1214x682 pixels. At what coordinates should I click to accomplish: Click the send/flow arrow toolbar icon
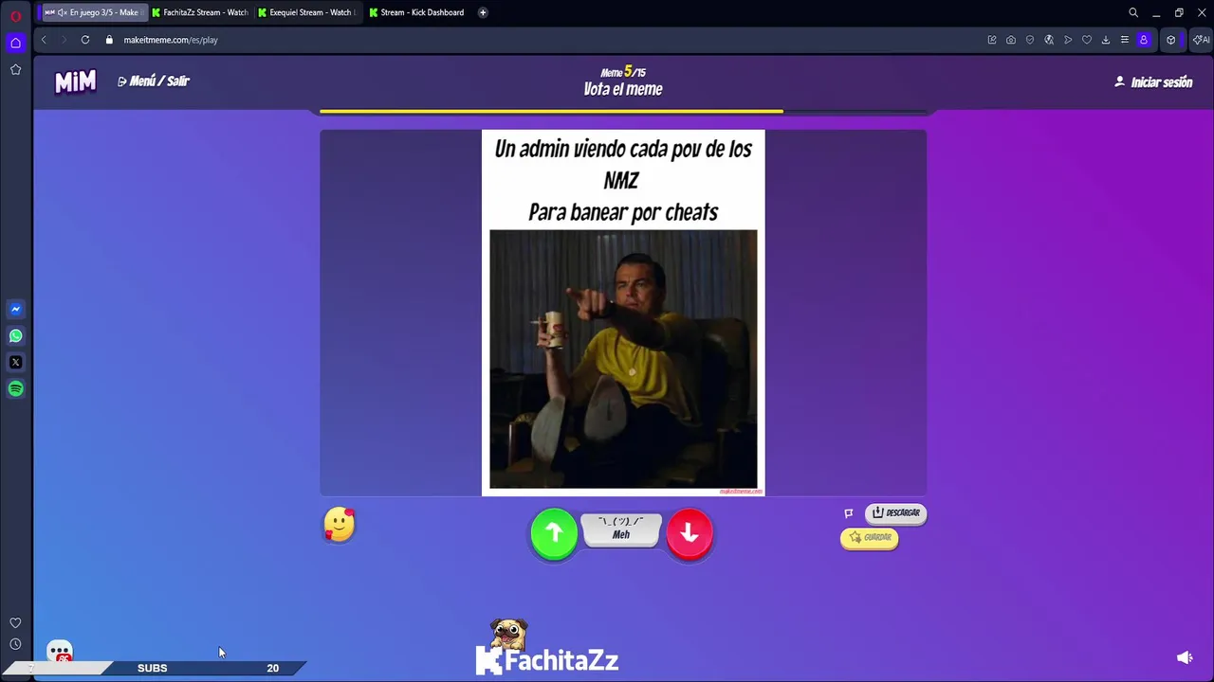click(x=1068, y=40)
